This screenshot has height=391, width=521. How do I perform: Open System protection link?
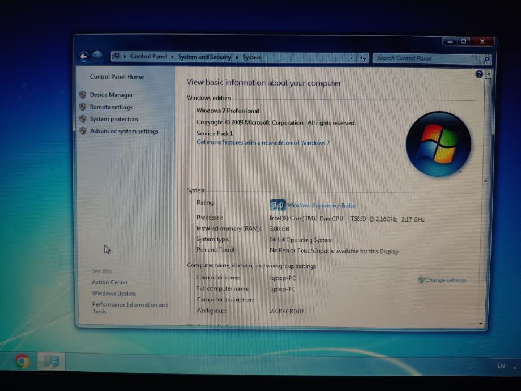pos(113,119)
